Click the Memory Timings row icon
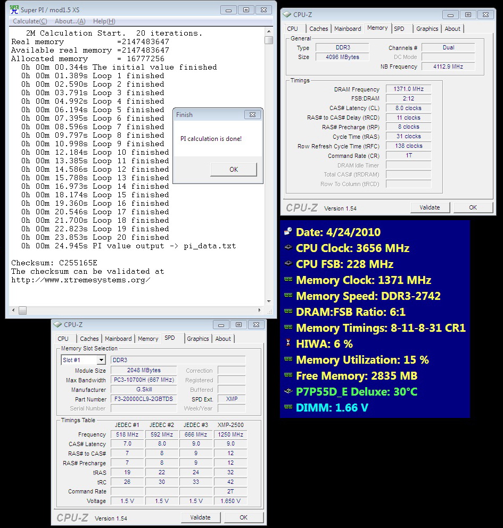 [x=288, y=327]
